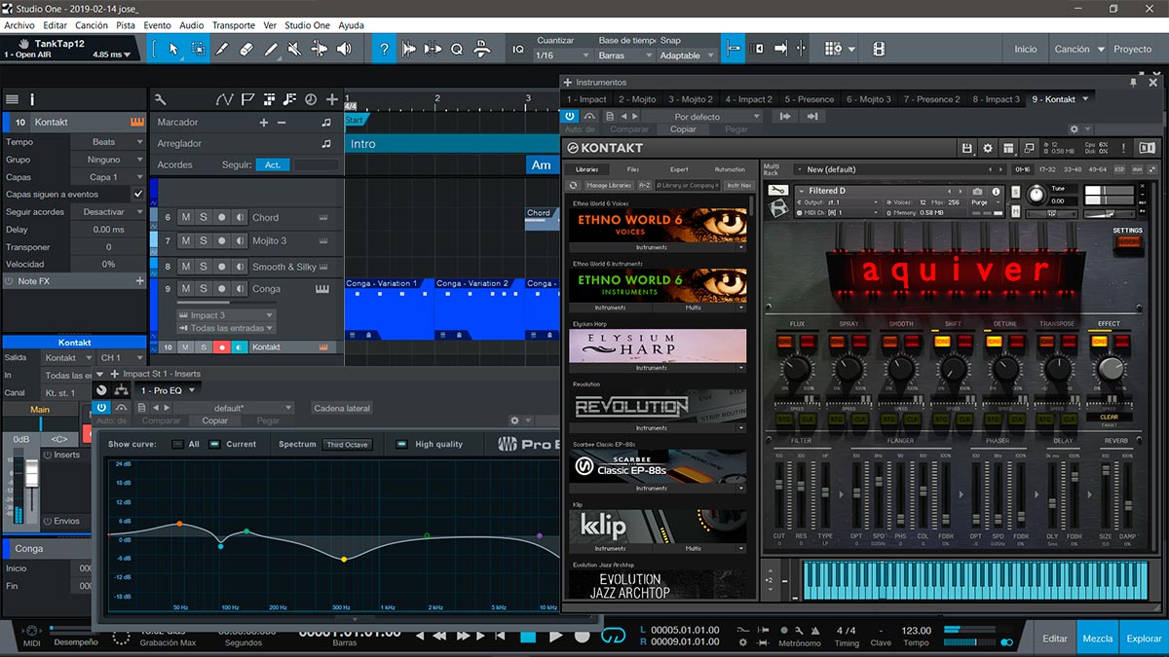Select the Eraser tool
Viewport: 1169px width, 657px height.
click(246, 49)
